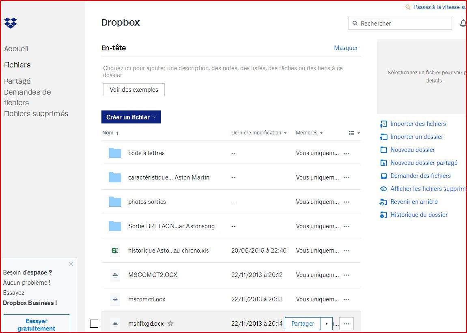Close the Dropbox Business promo box
Image resolution: width=467 pixels, height=333 pixels.
tap(71, 264)
